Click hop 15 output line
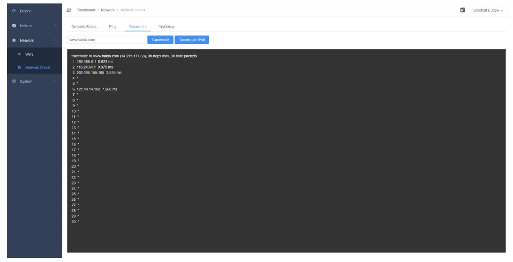The image size is (513, 262). click(75, 139)
